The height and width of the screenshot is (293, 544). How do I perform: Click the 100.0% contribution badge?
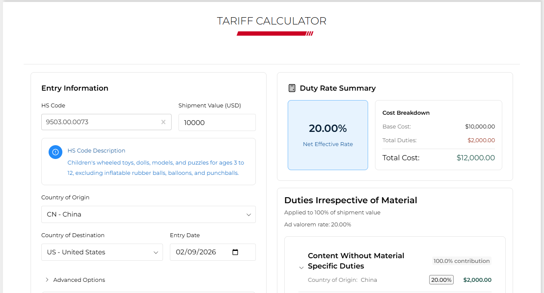tap(461, 261)
